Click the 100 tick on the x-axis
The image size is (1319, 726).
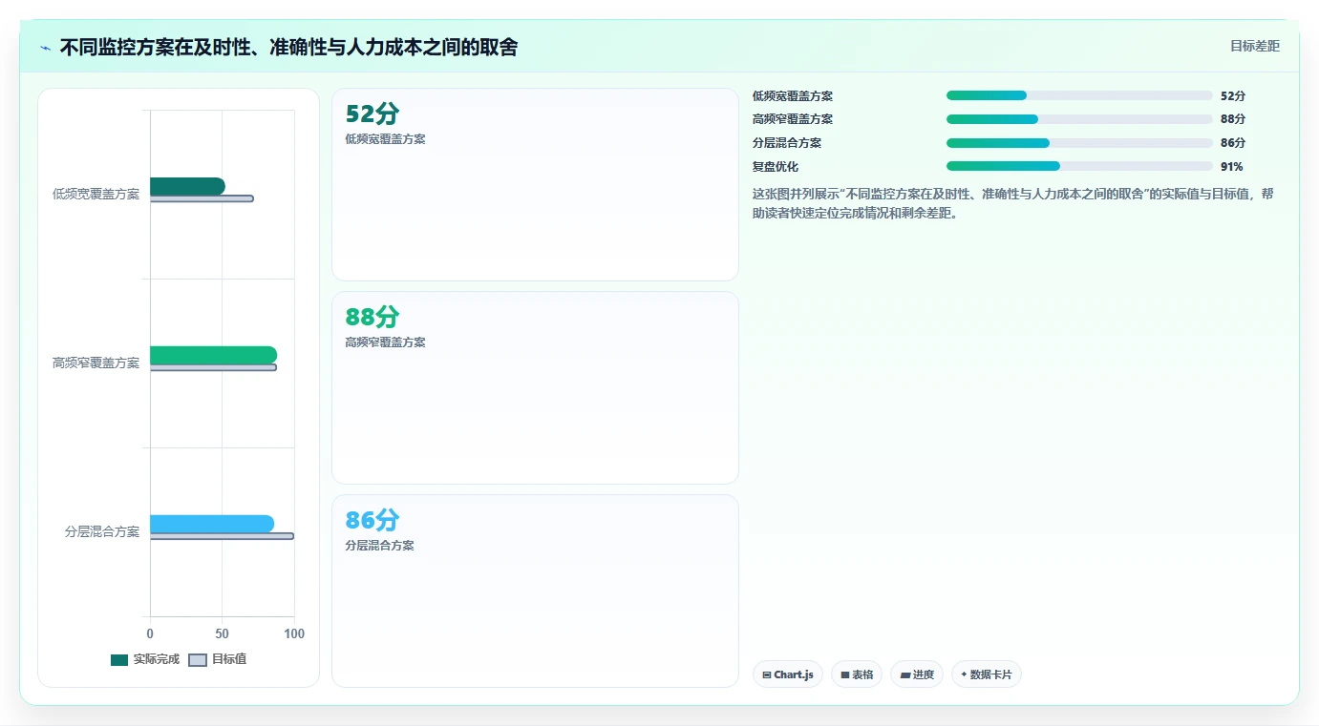pyautogui.click(x=294, y=633)
